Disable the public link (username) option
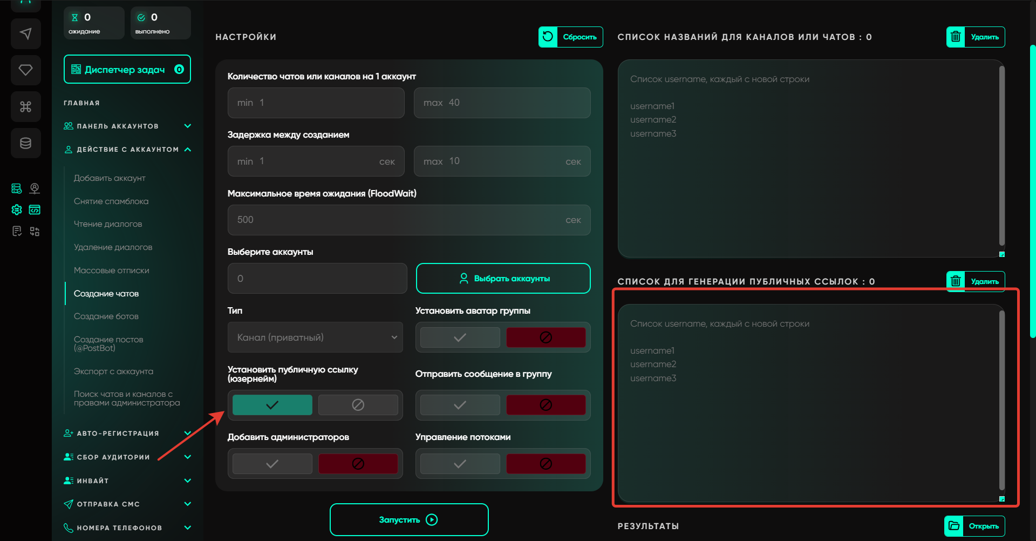The height and width of the screenshot is (541, 1036). 358,405
